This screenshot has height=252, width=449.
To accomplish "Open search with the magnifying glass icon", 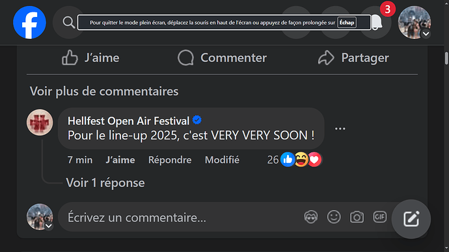I will (69, 22).
